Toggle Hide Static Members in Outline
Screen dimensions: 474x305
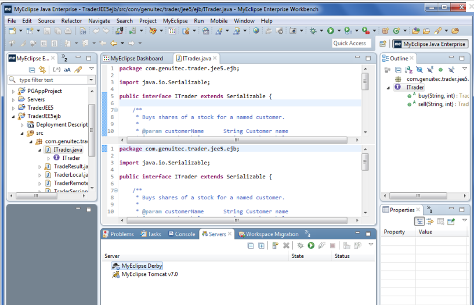tap(430, 69)
